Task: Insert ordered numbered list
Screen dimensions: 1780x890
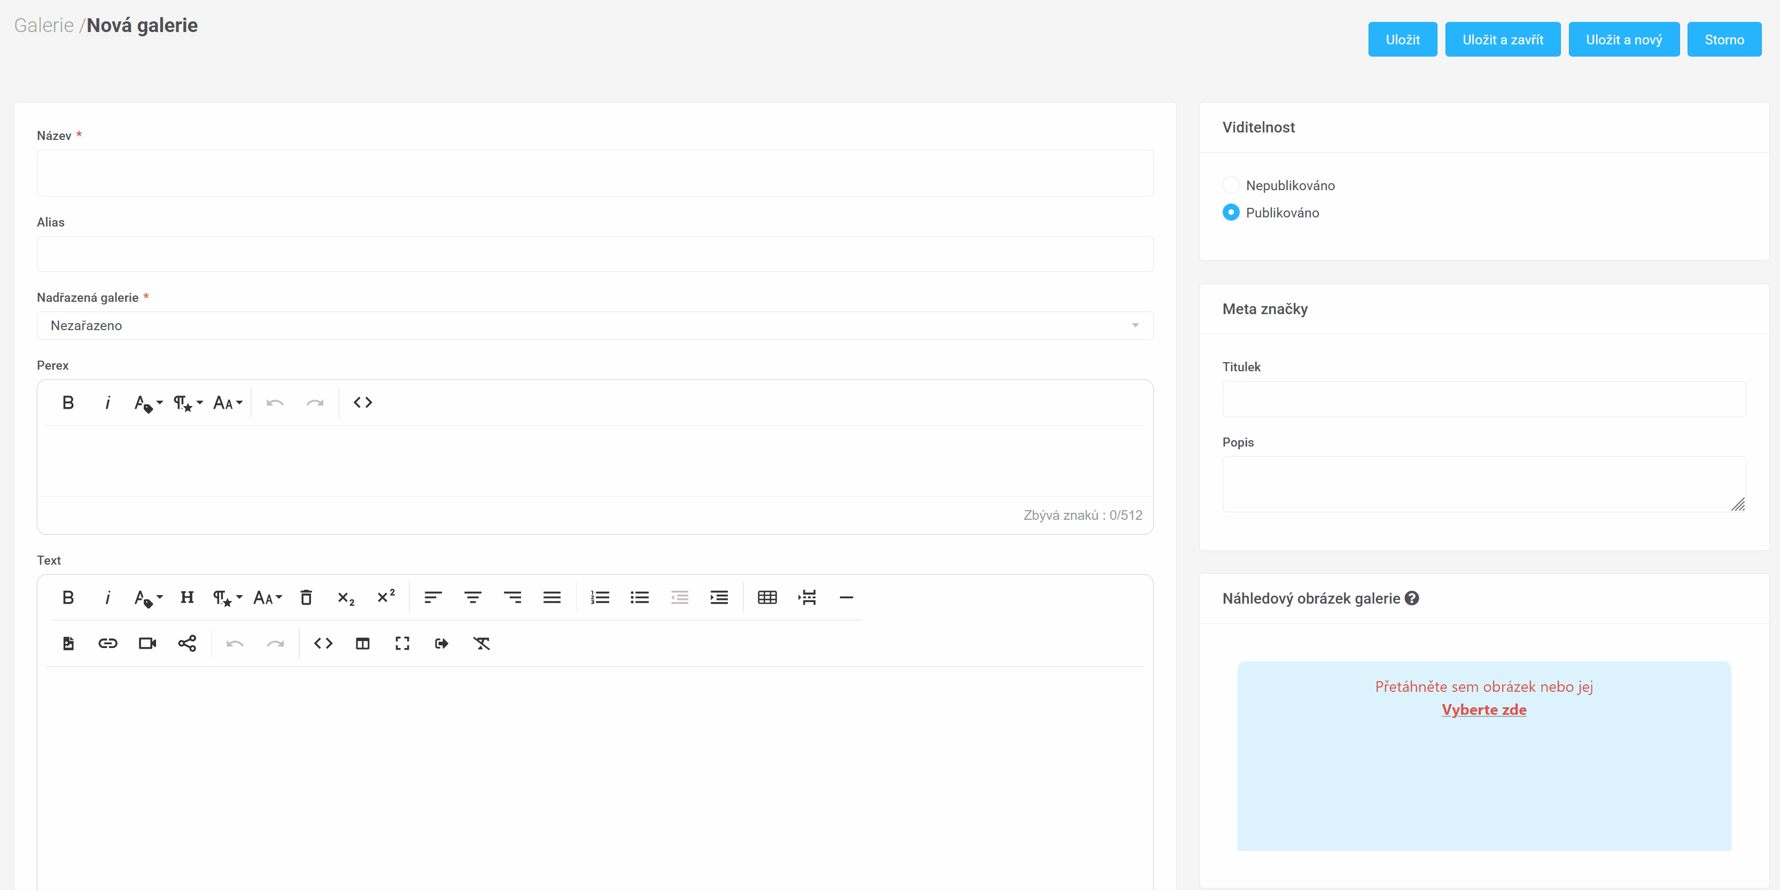Action: coord(600,598)
